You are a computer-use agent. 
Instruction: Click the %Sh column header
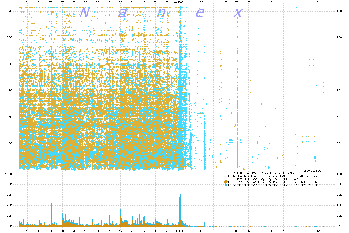(x=316, y=176)
